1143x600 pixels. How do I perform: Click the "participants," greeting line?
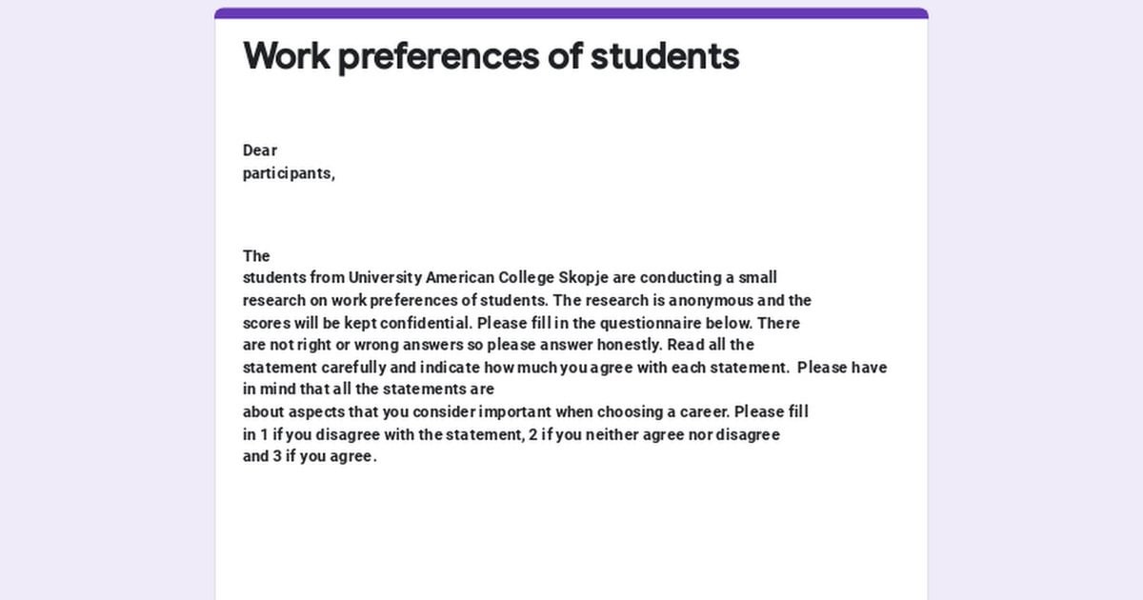tap(289, 173)
